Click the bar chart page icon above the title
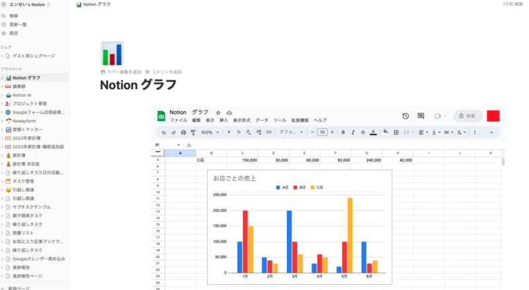Image resolution: width=529 pixels, height=290 pixels. tap(112, 54)
